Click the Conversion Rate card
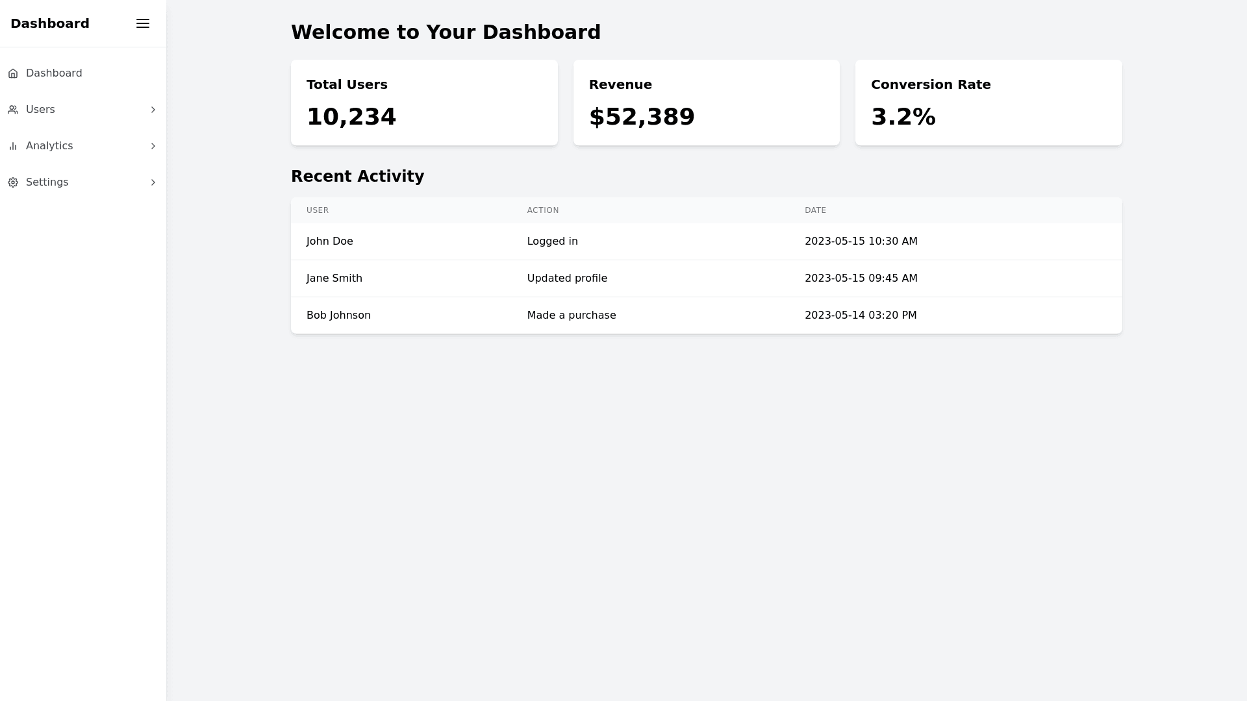Image resolution: width=1247 pixels, height=701 pixels. pyautogui.click(x=988, y=103)
